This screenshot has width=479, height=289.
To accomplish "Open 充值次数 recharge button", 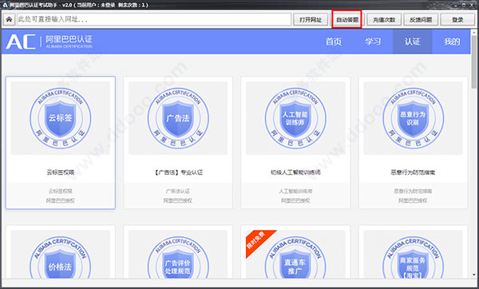I will click(384, 19).
